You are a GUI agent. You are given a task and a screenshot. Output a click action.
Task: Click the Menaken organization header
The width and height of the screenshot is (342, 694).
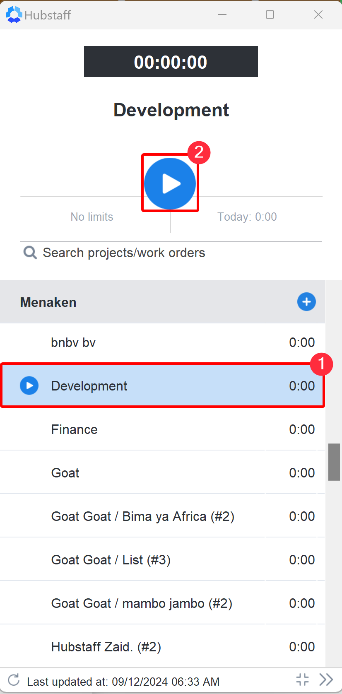click(x=48, y=302)
